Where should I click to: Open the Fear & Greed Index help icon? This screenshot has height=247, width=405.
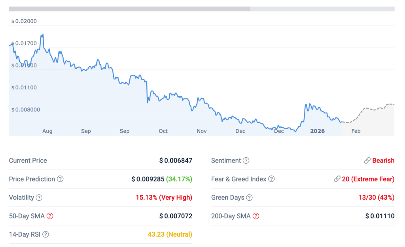271,179
